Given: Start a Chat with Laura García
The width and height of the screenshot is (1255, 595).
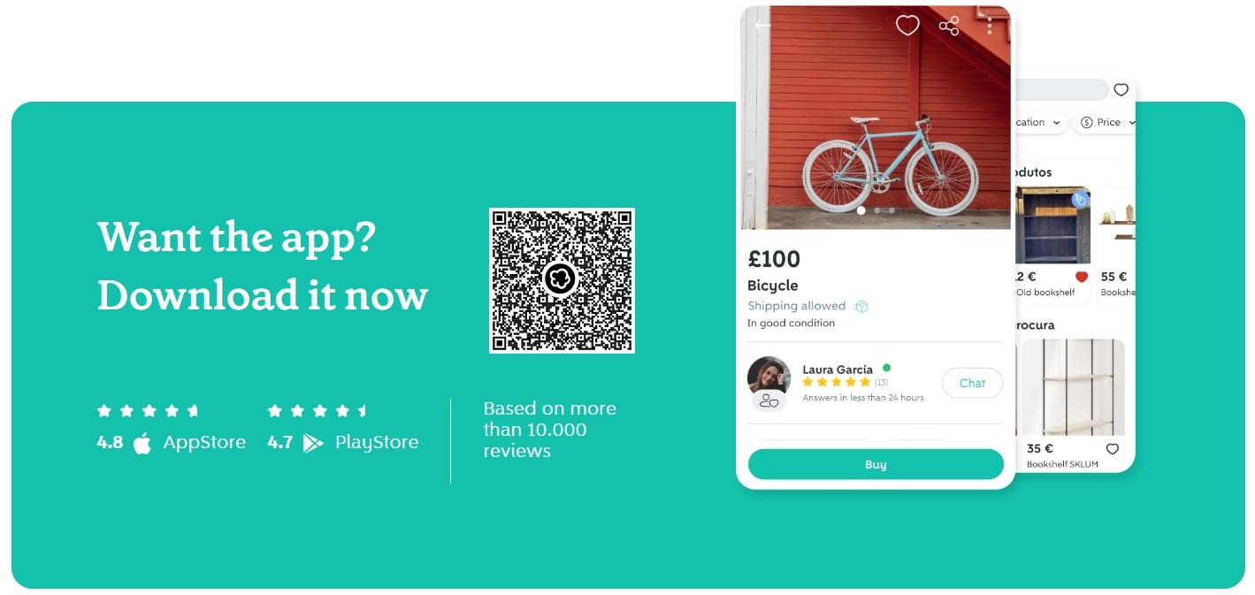Looking at the screenshot, I should [x=972, y=383].
